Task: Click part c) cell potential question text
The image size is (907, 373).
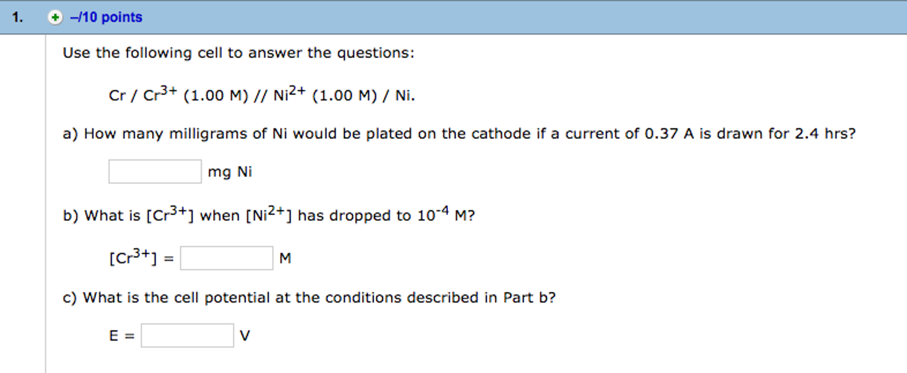Action: (309, 297)
